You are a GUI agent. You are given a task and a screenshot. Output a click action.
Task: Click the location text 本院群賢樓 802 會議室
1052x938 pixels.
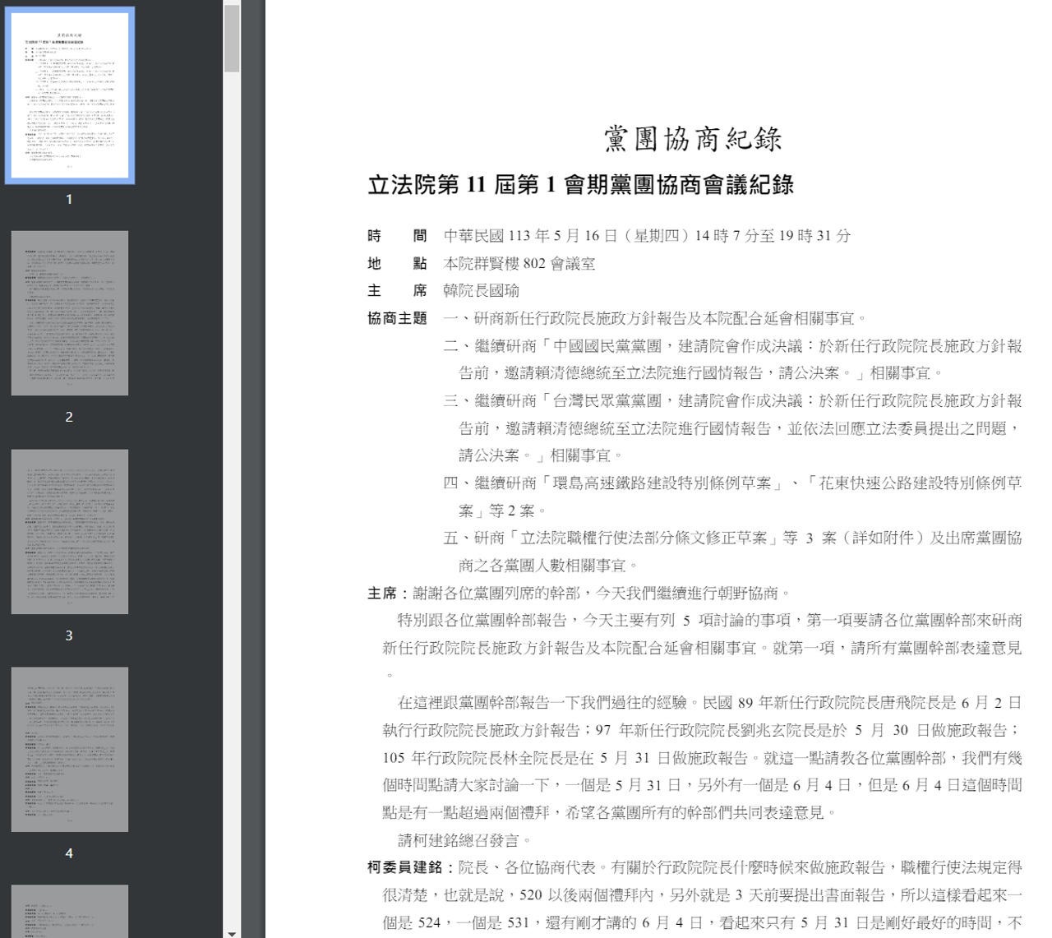[x=519, y=264]
